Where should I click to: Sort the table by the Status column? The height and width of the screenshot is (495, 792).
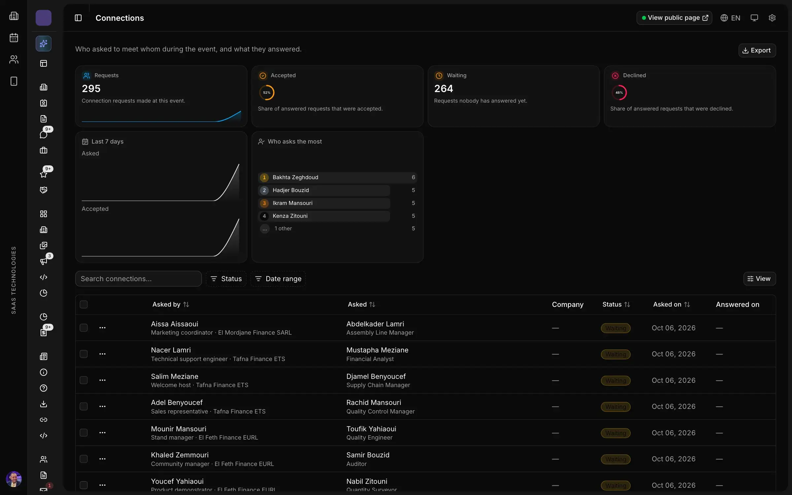coord(616,304)
